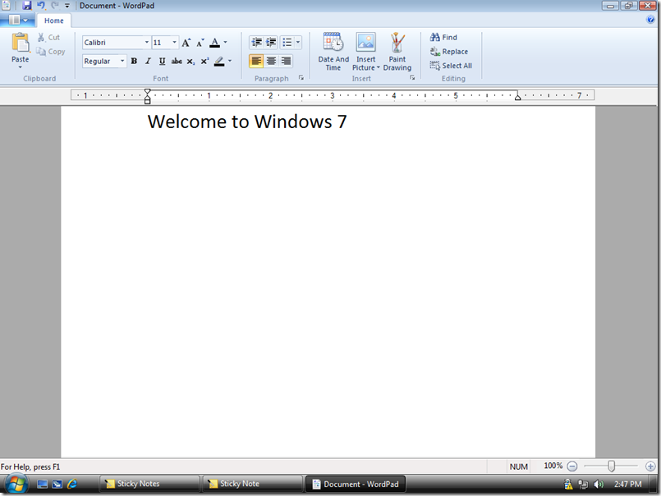661x496 pixels.
Task: Click the zoom in plus button
Action: click(x=650, y=466)
